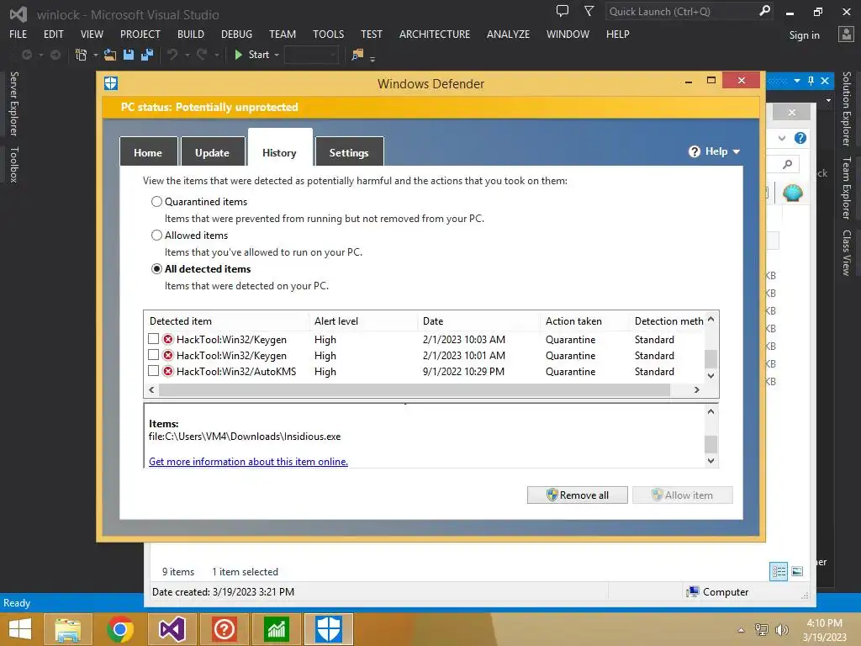Open Get more information about this item online link
861x646 pixels.
[248, 462]
